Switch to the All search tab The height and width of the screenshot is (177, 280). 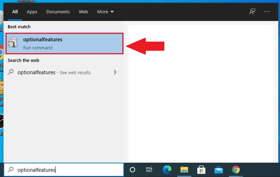pos(15,12)
